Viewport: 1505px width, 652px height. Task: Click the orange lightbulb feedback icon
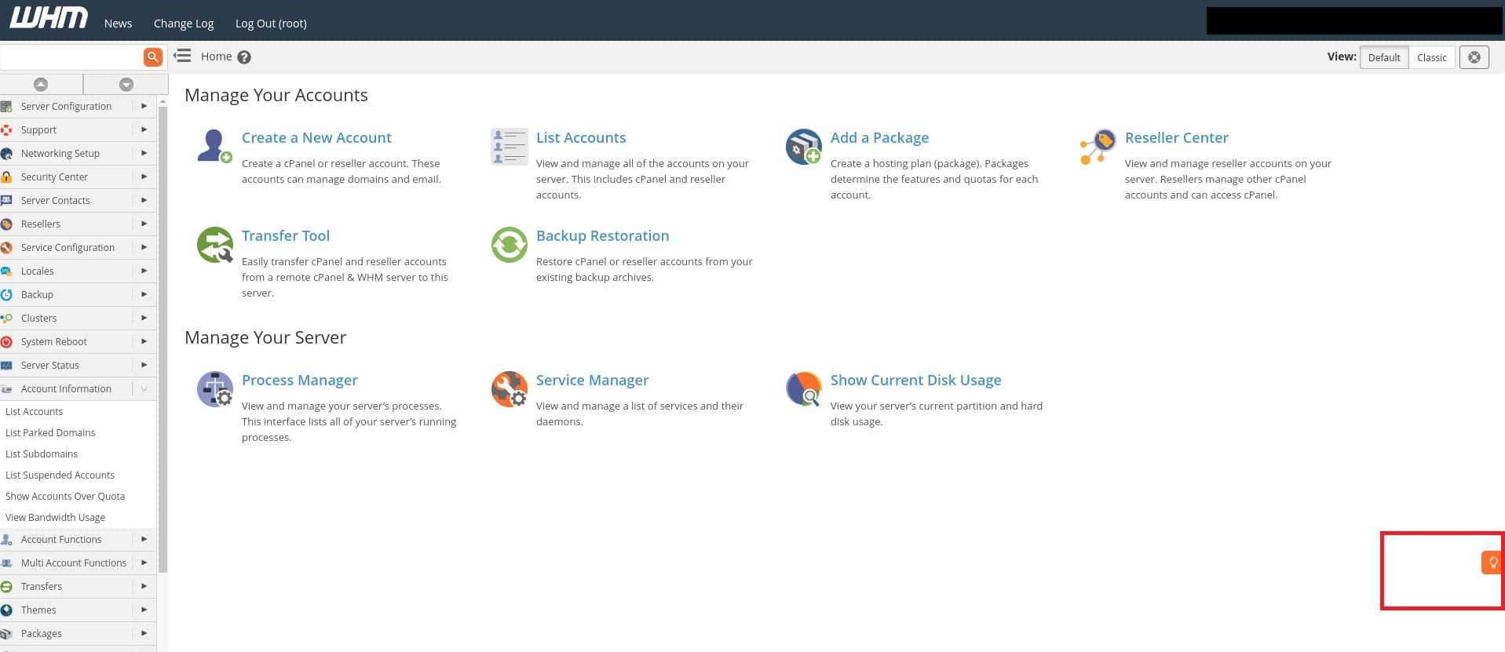tap(1492, 563)
